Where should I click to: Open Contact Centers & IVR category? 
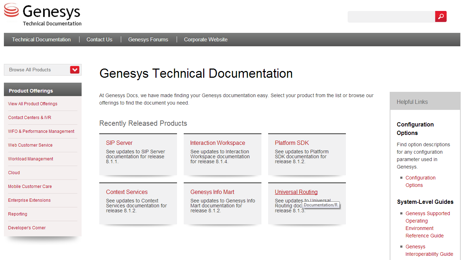(x=30, y=118)
